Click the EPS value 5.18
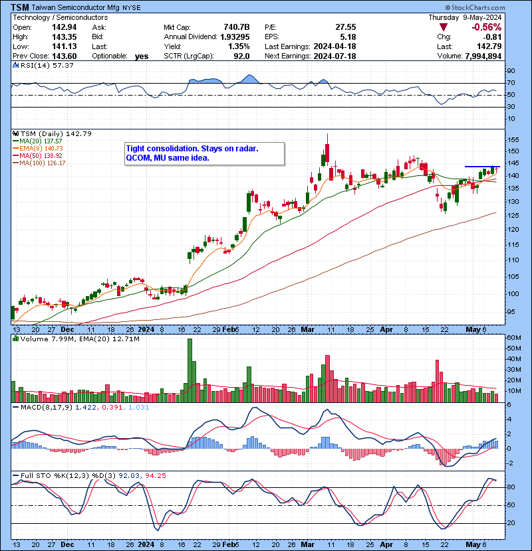 348,37
